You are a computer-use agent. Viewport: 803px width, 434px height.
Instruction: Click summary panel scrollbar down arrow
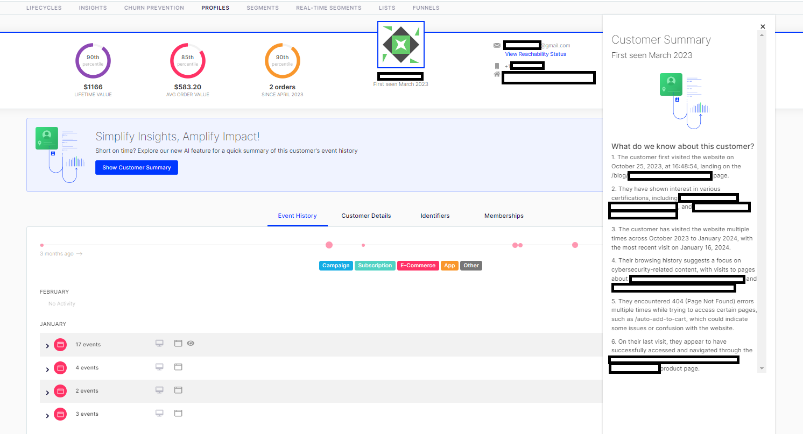point(762,368)
